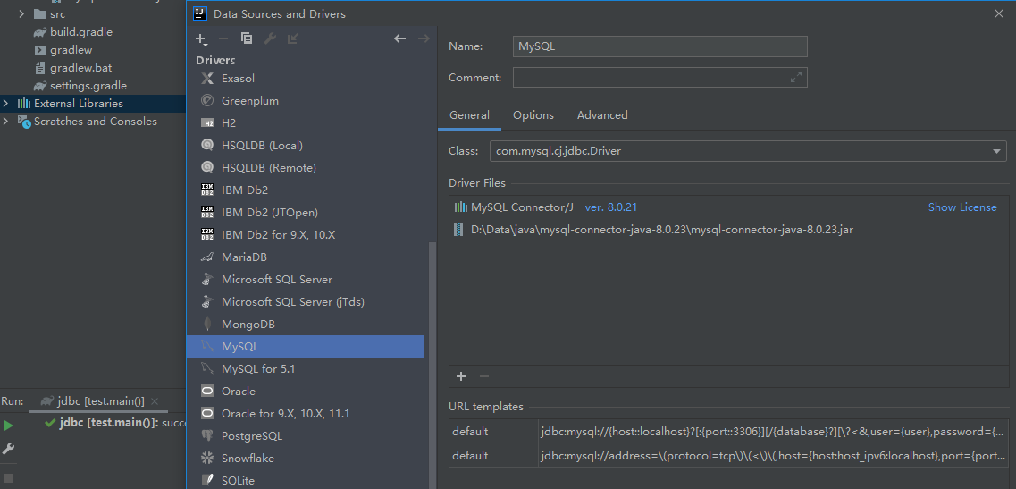Switch to the General tab
Image resolution: width=1016 pixels, height=489 pixels.
469,115
